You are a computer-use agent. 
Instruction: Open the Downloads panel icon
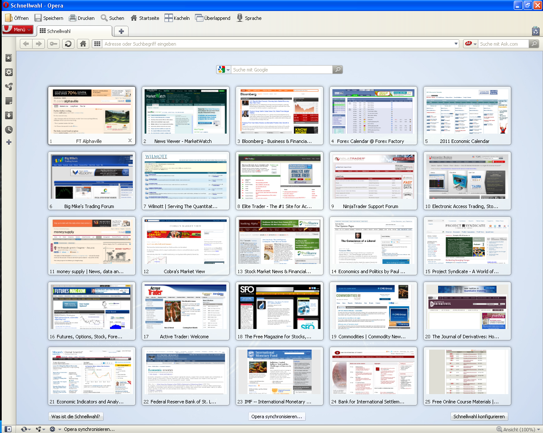click(8, 115)
